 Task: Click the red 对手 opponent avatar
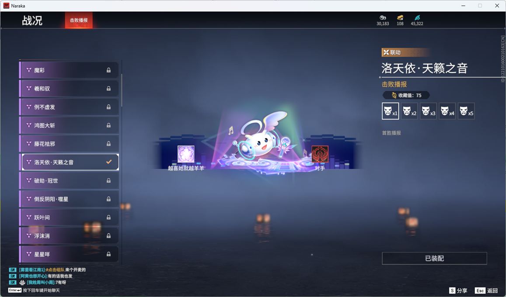coord(320,154)
